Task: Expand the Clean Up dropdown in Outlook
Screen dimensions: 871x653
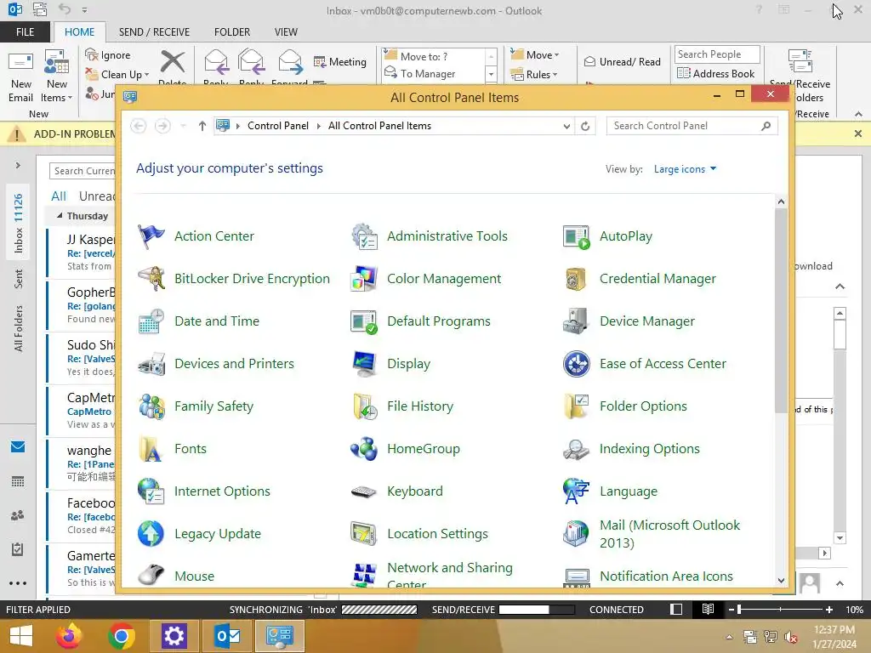Action: (146, 75)
